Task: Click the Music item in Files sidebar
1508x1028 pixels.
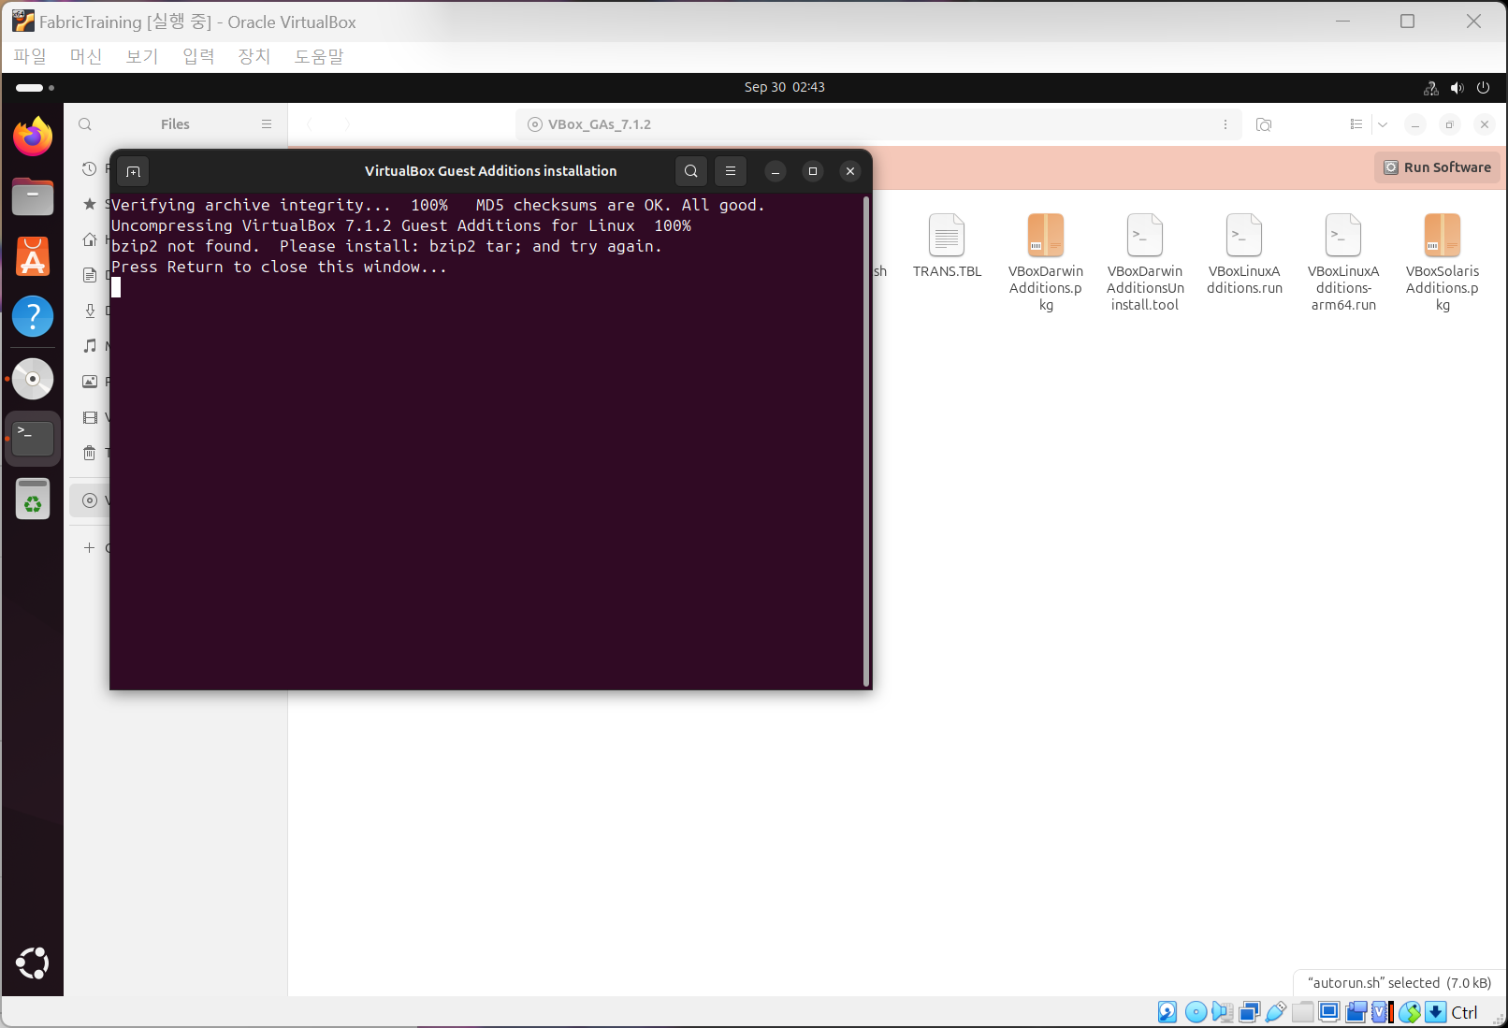Action: click(90, 346)
